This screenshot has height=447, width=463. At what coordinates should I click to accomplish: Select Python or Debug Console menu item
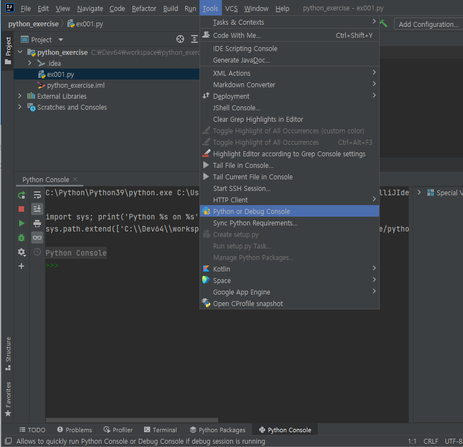289,211
